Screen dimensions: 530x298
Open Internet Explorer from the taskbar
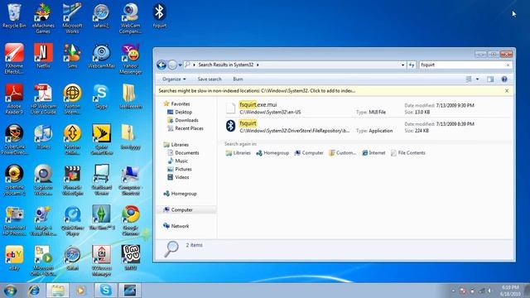[x=34, y=291]
